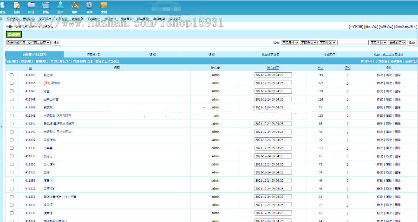Edit publish time field of row 411347
Viewport: 418px width, 222px height.
[x=273, y=75]
